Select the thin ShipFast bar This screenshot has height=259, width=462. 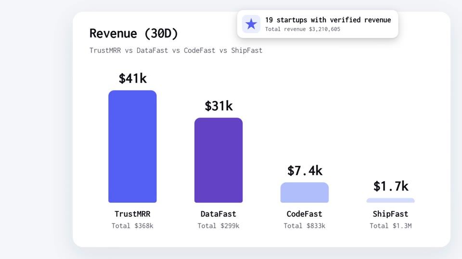390,200
